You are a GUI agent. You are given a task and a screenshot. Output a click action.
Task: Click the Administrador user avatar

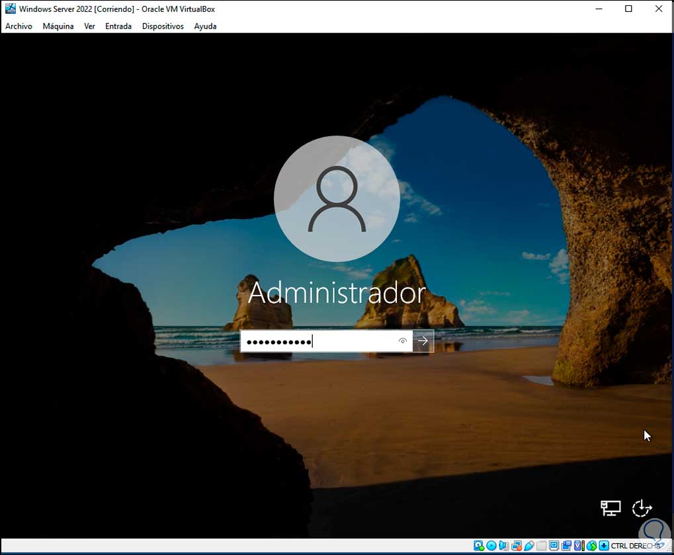click(x=337, y=198)
